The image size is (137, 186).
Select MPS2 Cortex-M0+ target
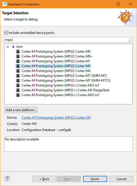coord(57,56)
